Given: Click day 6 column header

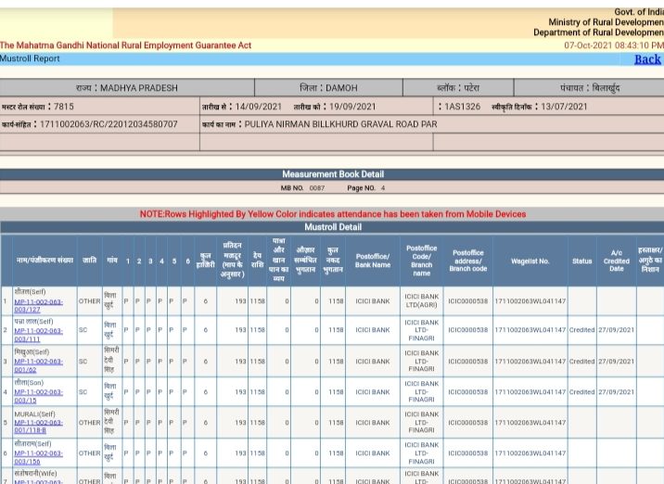Looking at the screenshot, I should tap(187, 261).
